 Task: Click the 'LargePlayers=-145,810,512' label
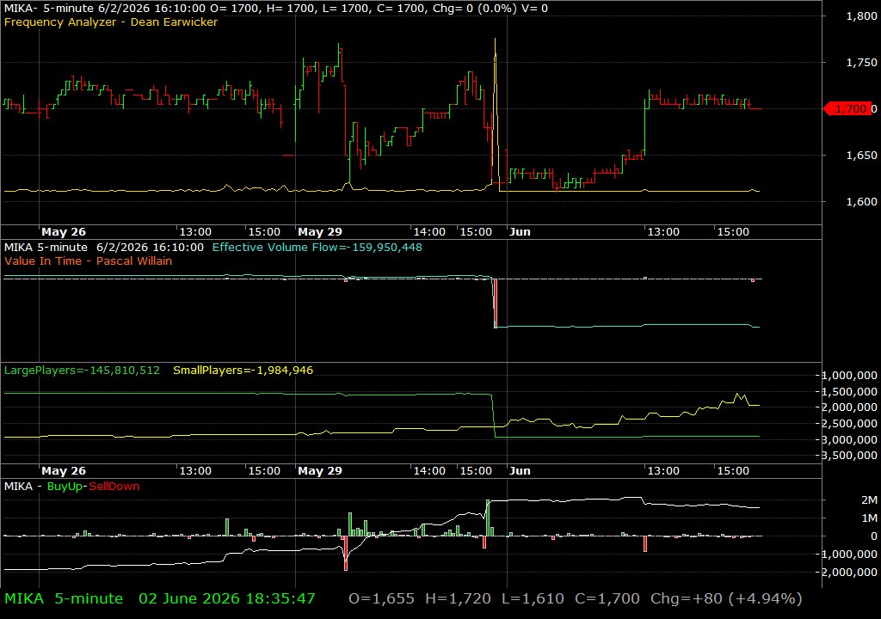point(82,371)
